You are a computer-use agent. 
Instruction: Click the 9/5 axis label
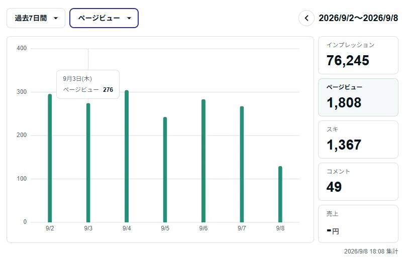[x=165, y=228]
